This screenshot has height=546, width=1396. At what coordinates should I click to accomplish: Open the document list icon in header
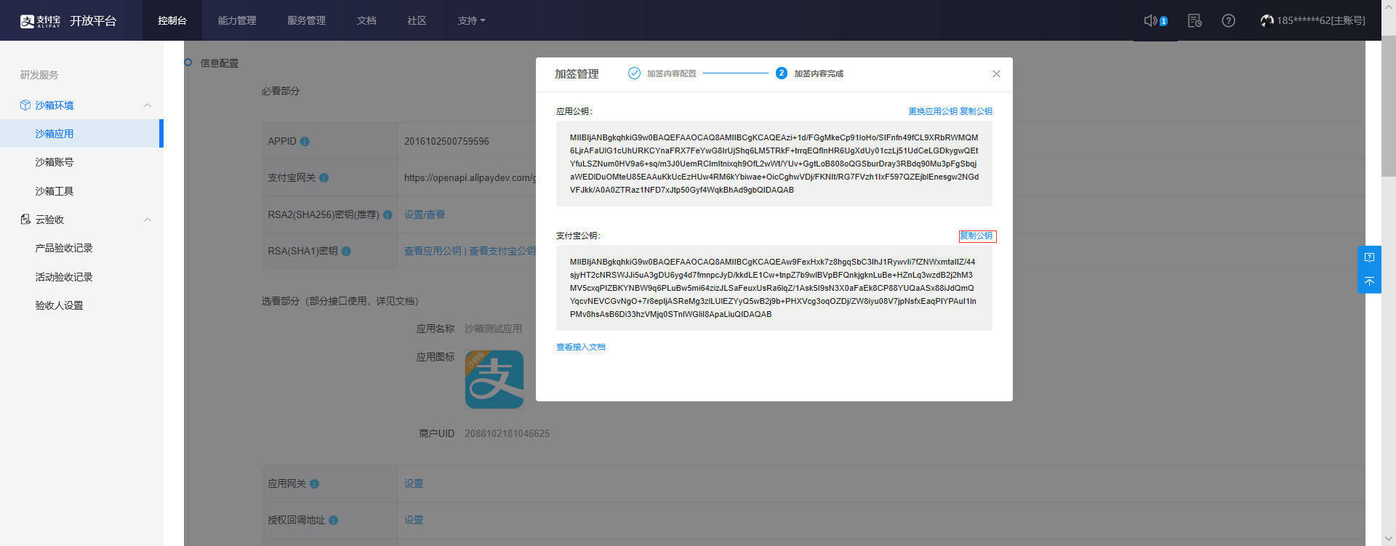point(1195,20)
